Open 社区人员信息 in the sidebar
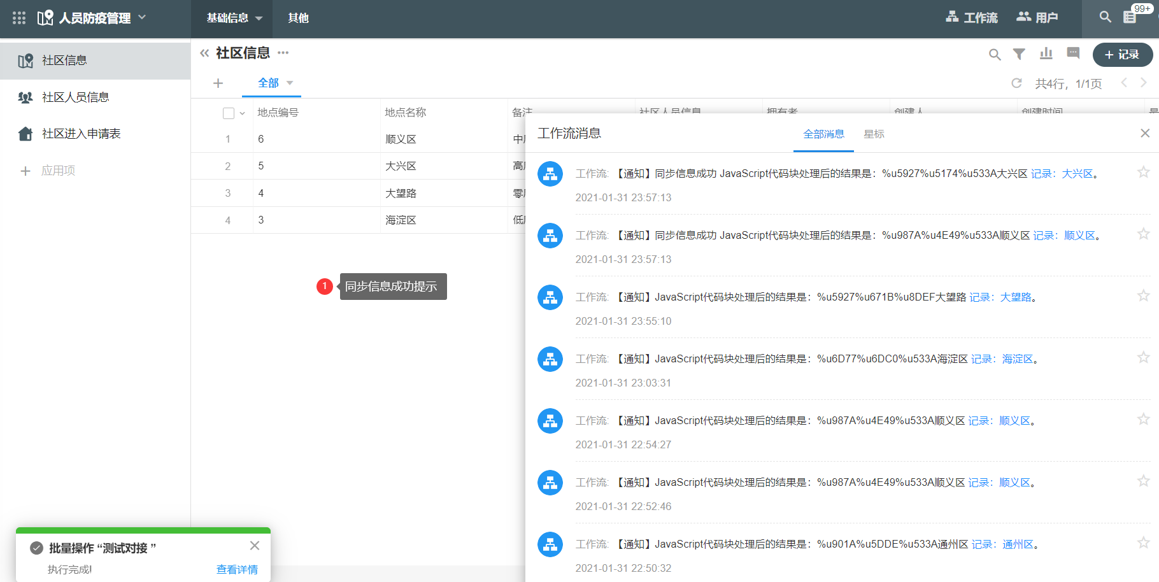The image size is (1159, 582). click(75, 97)
